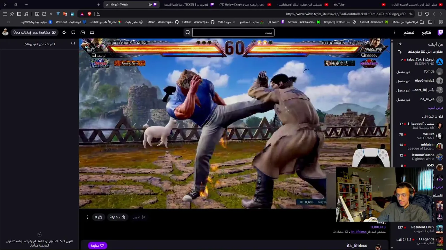
Task: Open the three-dot menu beside Browse
Action: point(394,32)
